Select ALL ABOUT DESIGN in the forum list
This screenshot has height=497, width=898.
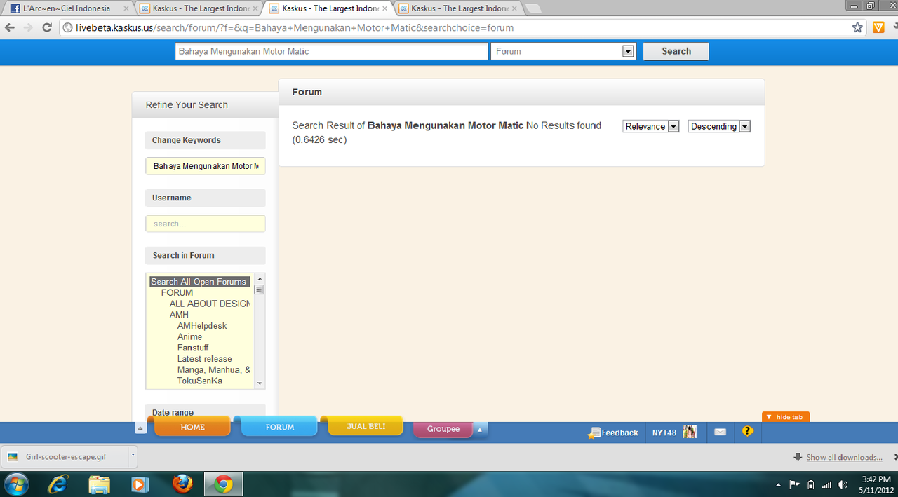pyautogui.click(x=210, y=304)
